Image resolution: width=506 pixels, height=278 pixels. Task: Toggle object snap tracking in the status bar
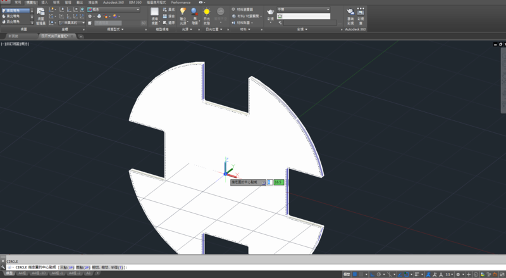click(x=400, y=274)
